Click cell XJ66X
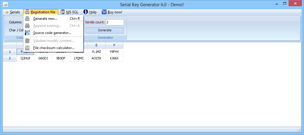The image size is (304, 135). 114,58
